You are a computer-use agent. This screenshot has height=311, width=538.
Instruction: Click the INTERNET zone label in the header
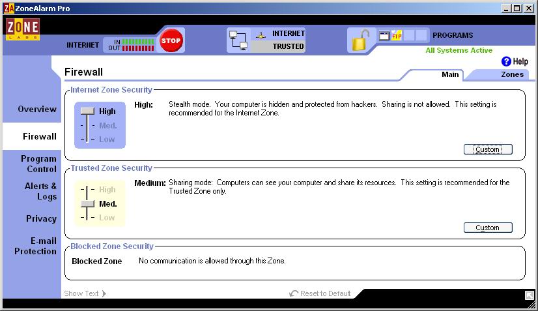point(288,33)
